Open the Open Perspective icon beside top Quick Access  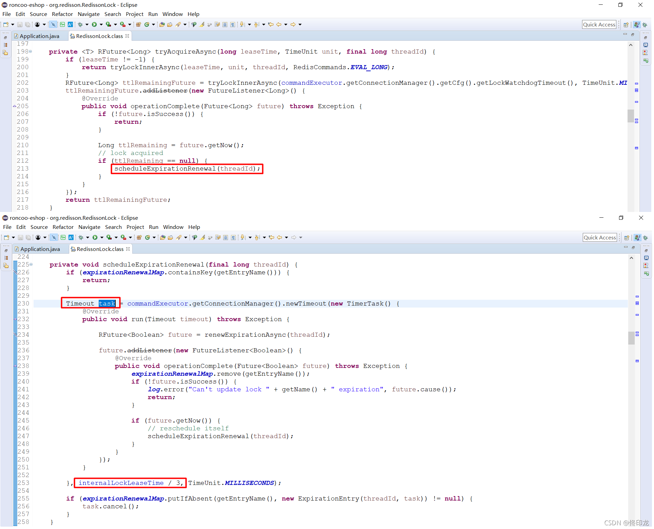(x=626, y=25)
